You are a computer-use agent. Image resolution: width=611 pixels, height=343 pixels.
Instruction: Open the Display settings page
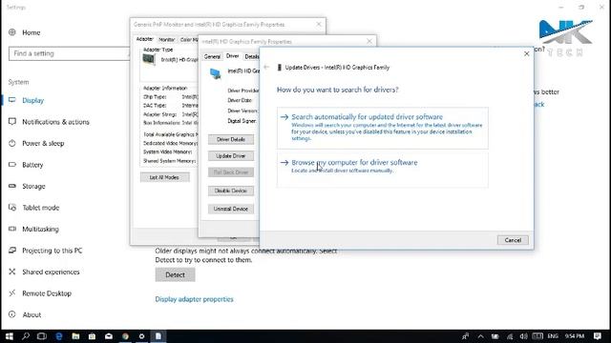tap(26, 100)
